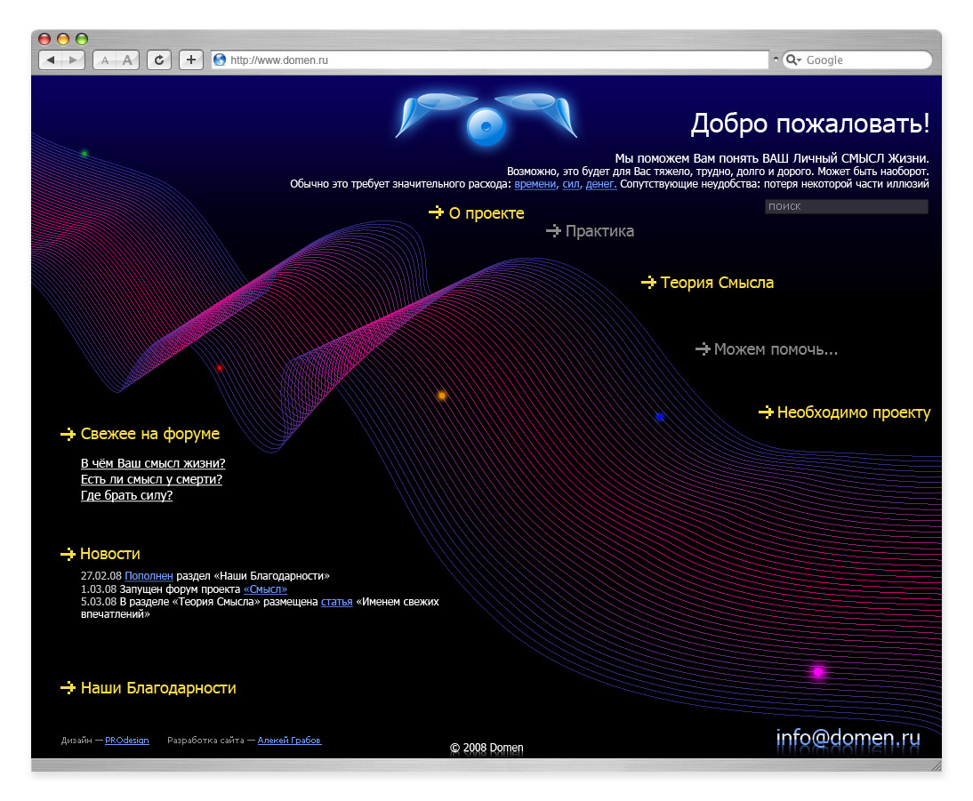Follow the сил link
Image resolution: width=973 pixels, height=801 pixels.
pos(572,184)
